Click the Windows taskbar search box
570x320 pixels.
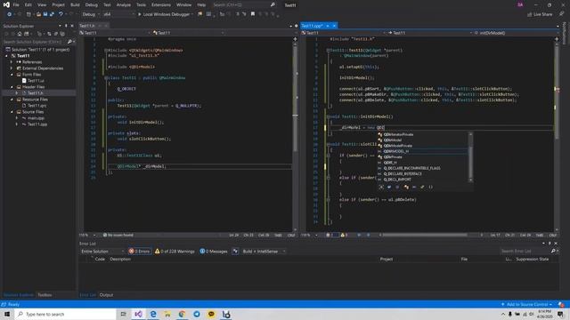(65, 314)
